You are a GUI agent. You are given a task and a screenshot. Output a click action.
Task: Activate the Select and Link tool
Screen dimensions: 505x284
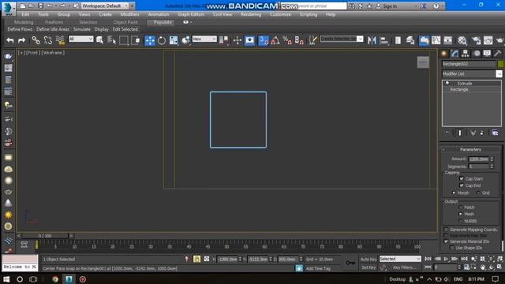(x=36, y=40)
